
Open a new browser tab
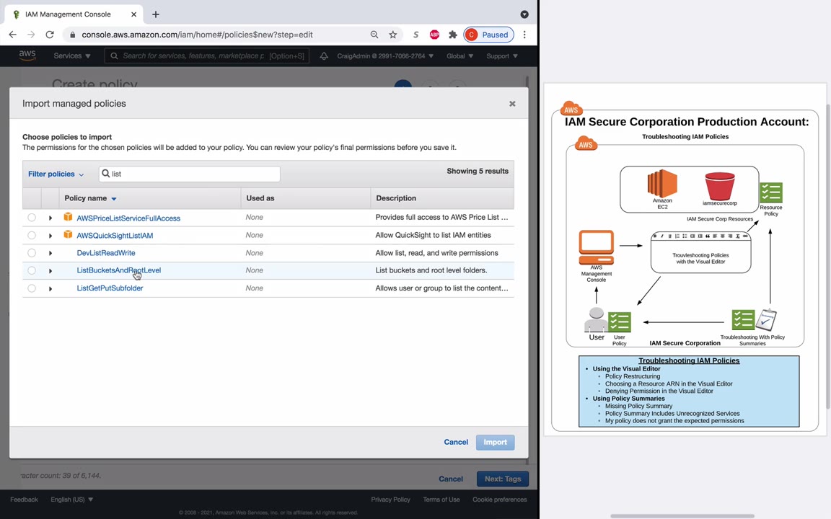pyautogui.click(x=156, y=14)
